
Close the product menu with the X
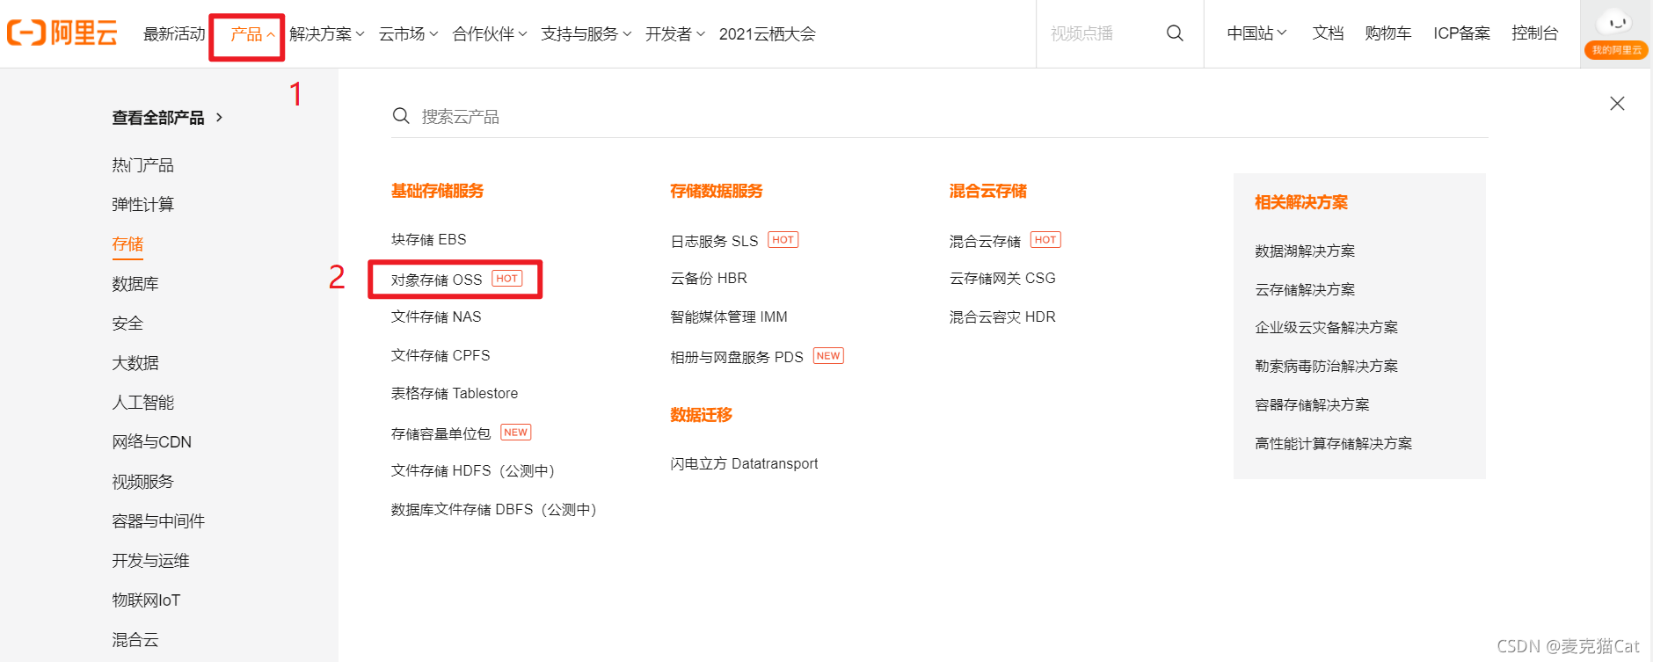1617,104
